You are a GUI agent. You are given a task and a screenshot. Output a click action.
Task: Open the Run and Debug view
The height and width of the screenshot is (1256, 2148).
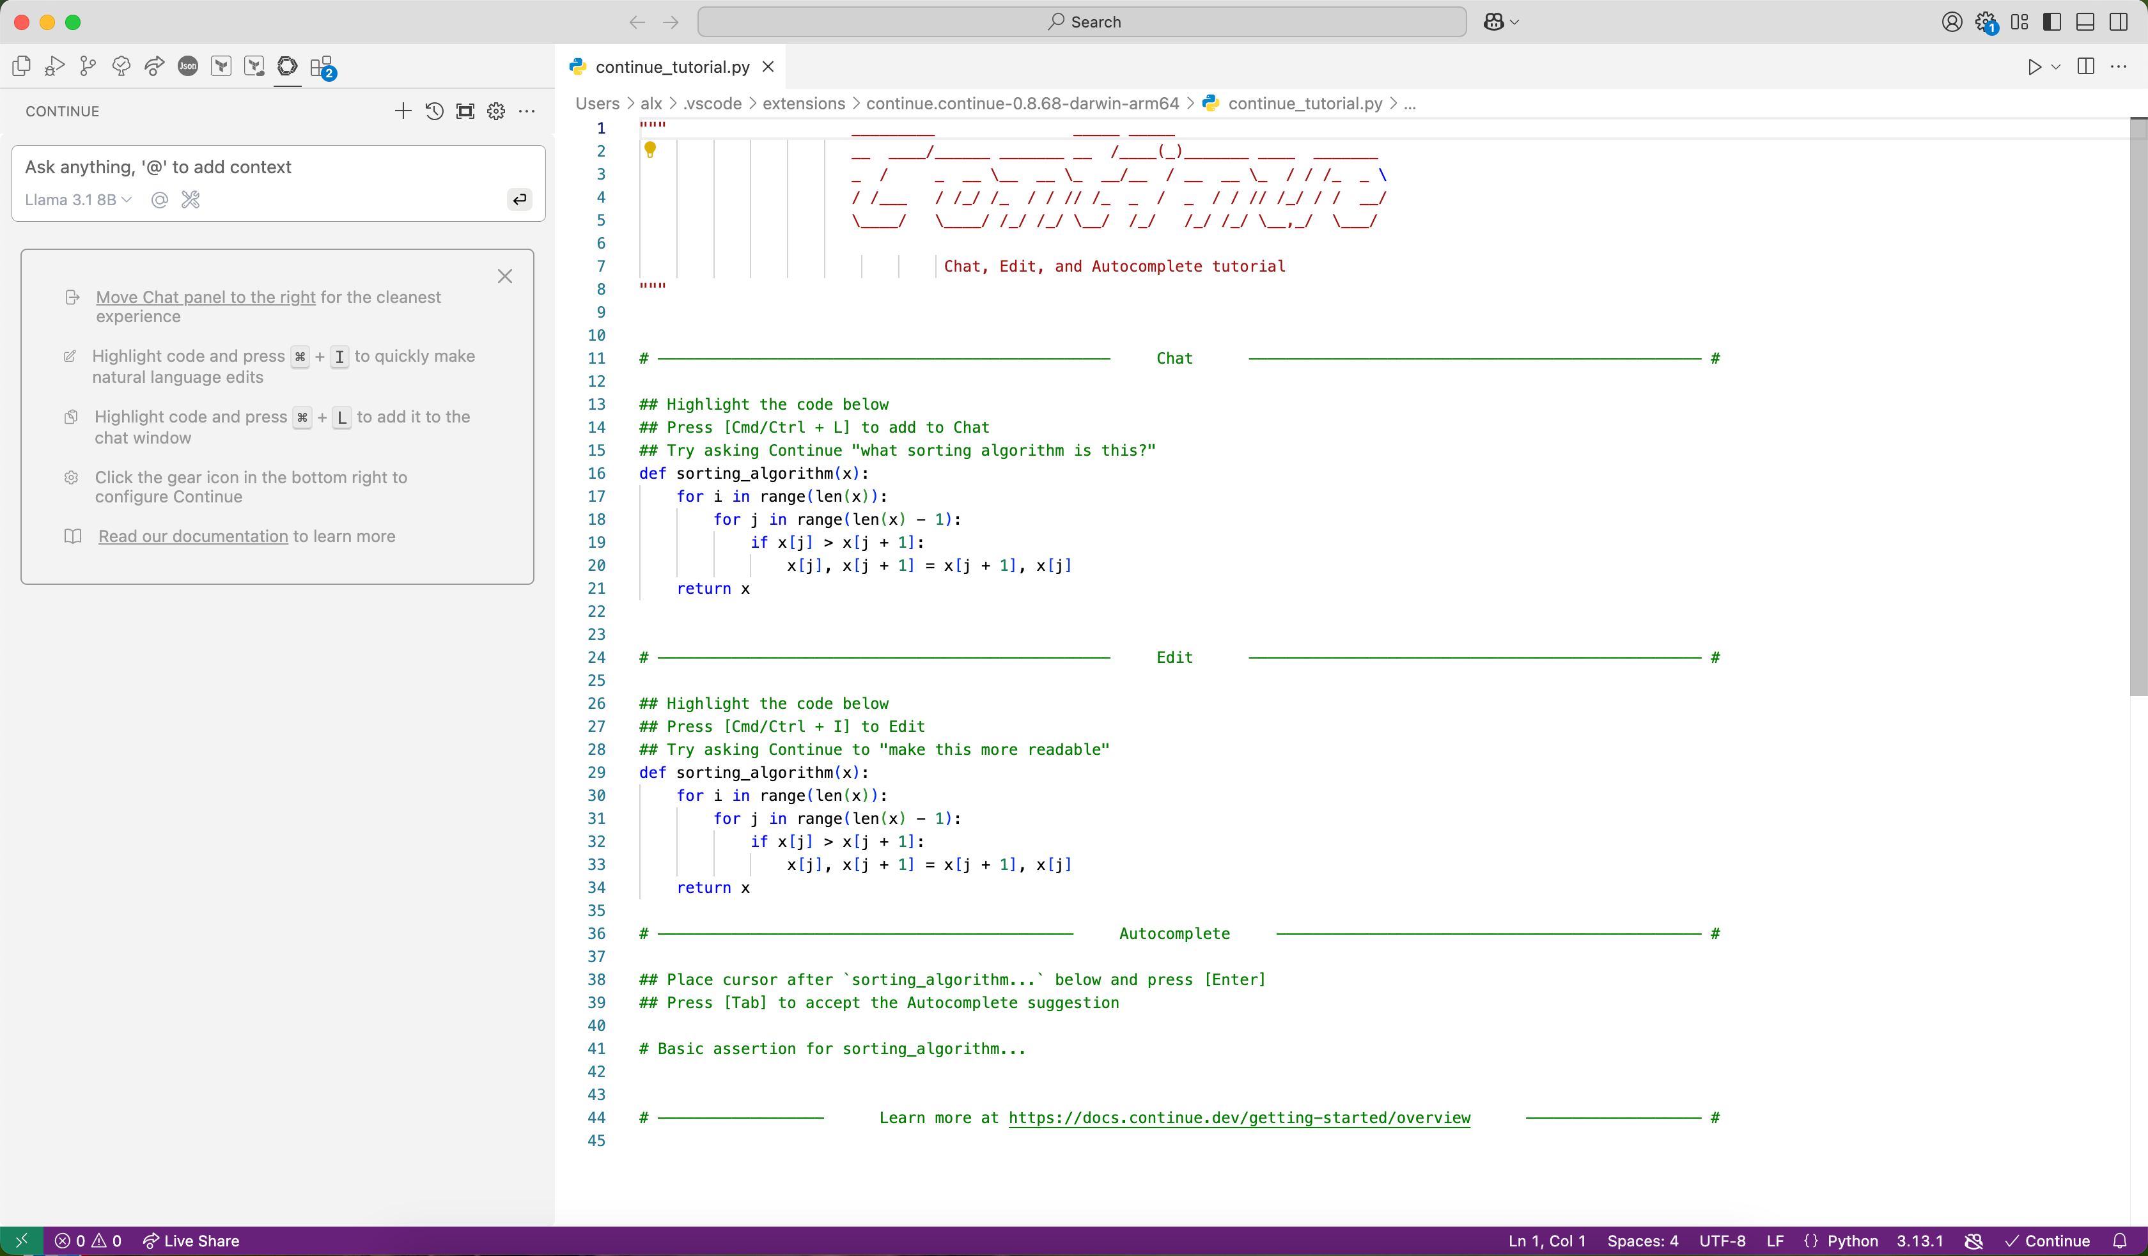point(54,66)
